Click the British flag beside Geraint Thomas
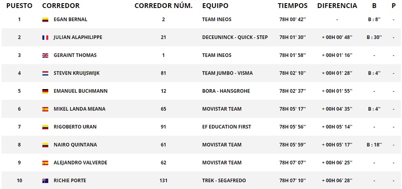The height and width of the screenshot is (189, 402). pos(45,55)
